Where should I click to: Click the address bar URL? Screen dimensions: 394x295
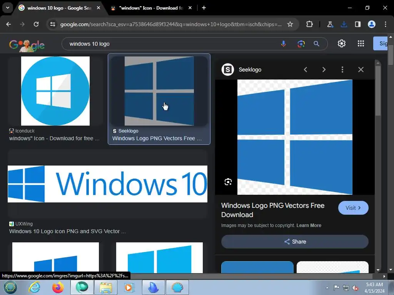pos(171,24)
